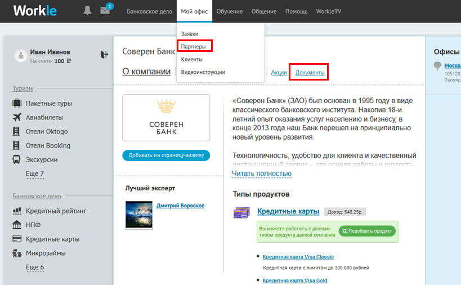
Task: Switch to the Акции tab
Action: (x=279, y=72)
